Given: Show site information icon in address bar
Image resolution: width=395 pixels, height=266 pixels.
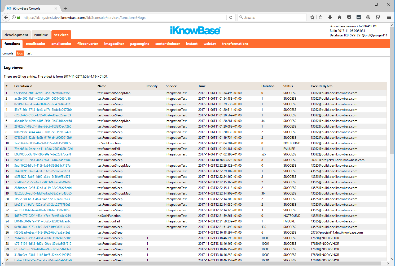Looking at the screenshot, I should (14, 18).
